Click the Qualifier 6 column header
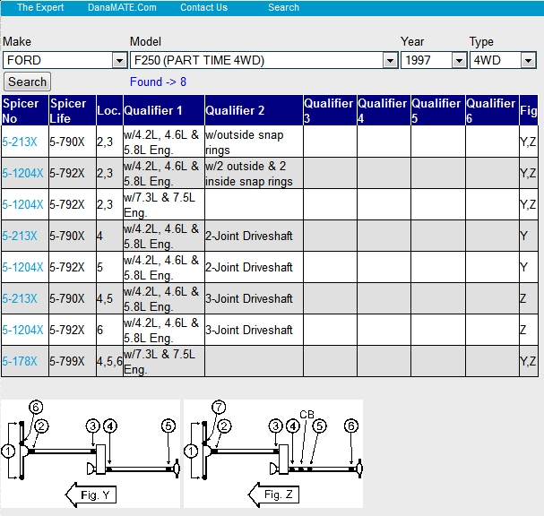 pyautogui.click(x=492, y=110)
